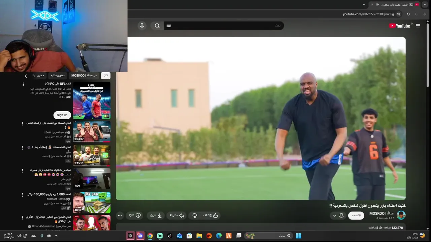Image resolution: width=431 pixels, height=242 pixels.
Task: Open Microsoft Store from the taskbar
Action: point(189,236)
